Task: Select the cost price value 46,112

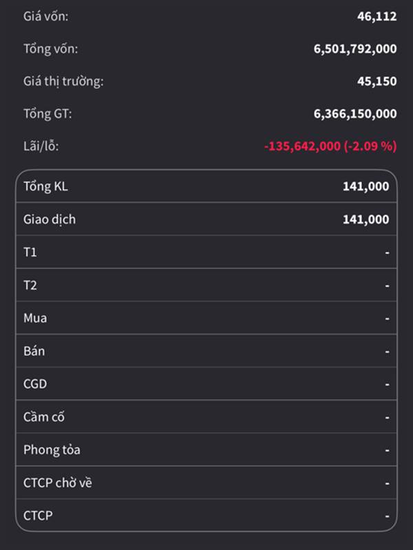Action: pyautogui.click(x=377, y=16)
